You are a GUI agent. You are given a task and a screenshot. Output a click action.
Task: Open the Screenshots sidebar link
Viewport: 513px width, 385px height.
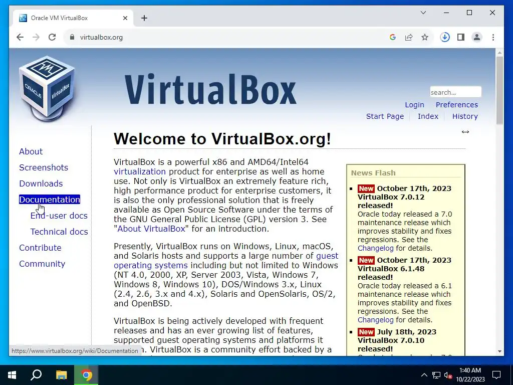(44, 167)
